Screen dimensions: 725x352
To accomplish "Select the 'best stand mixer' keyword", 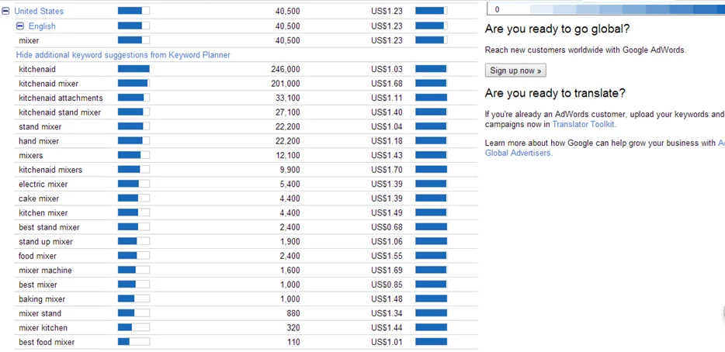I will click(49, 227).
